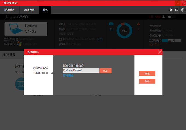Switch to the 驱动解决 tab
The width and height of the screenshot is (186, 130).
click(10, 10)
